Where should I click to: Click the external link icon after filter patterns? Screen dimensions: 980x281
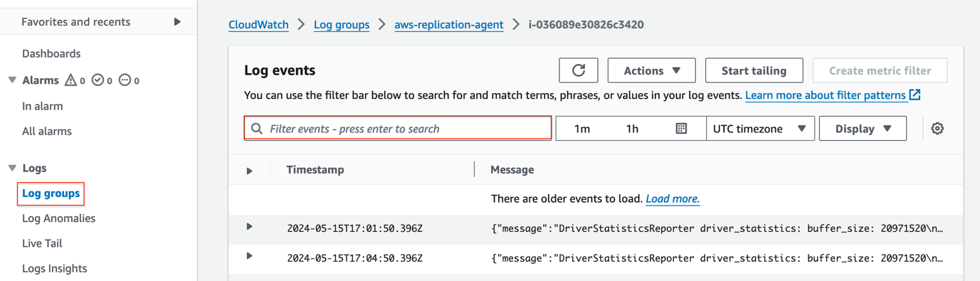[x=915, y=95]
